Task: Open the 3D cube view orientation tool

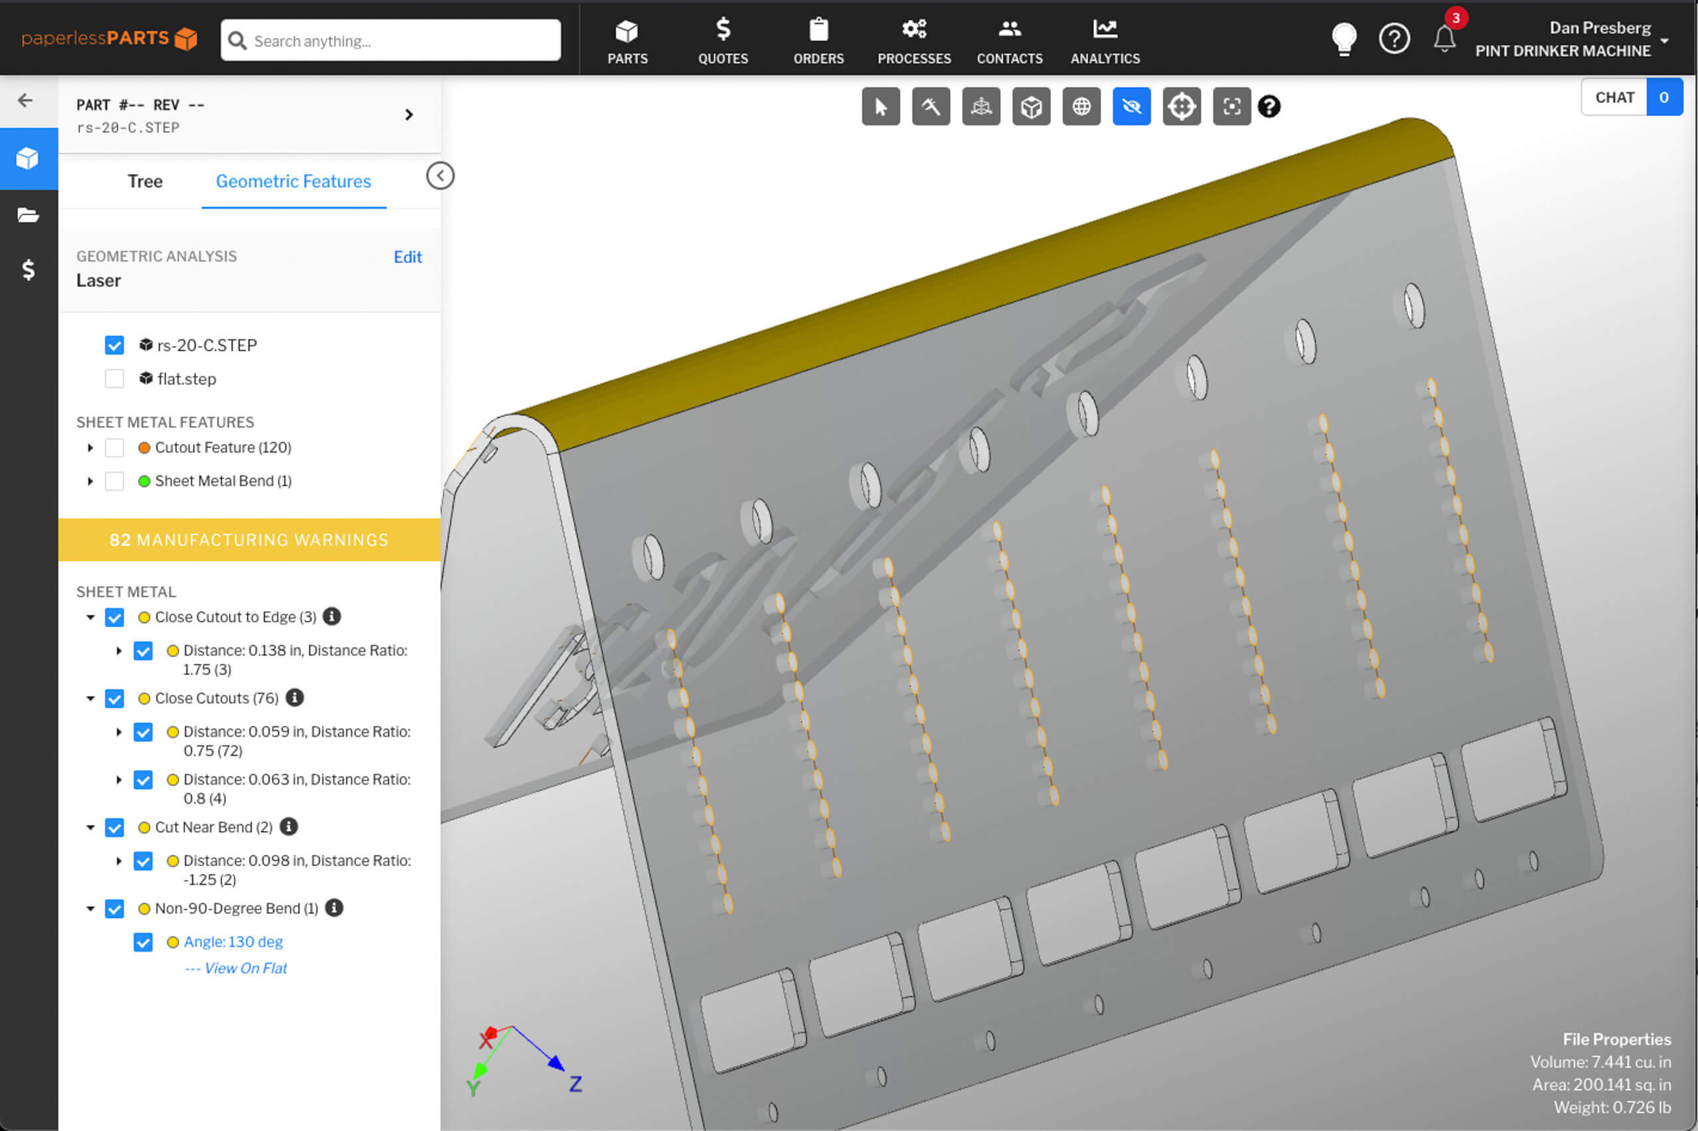Action: (1031, 107)
